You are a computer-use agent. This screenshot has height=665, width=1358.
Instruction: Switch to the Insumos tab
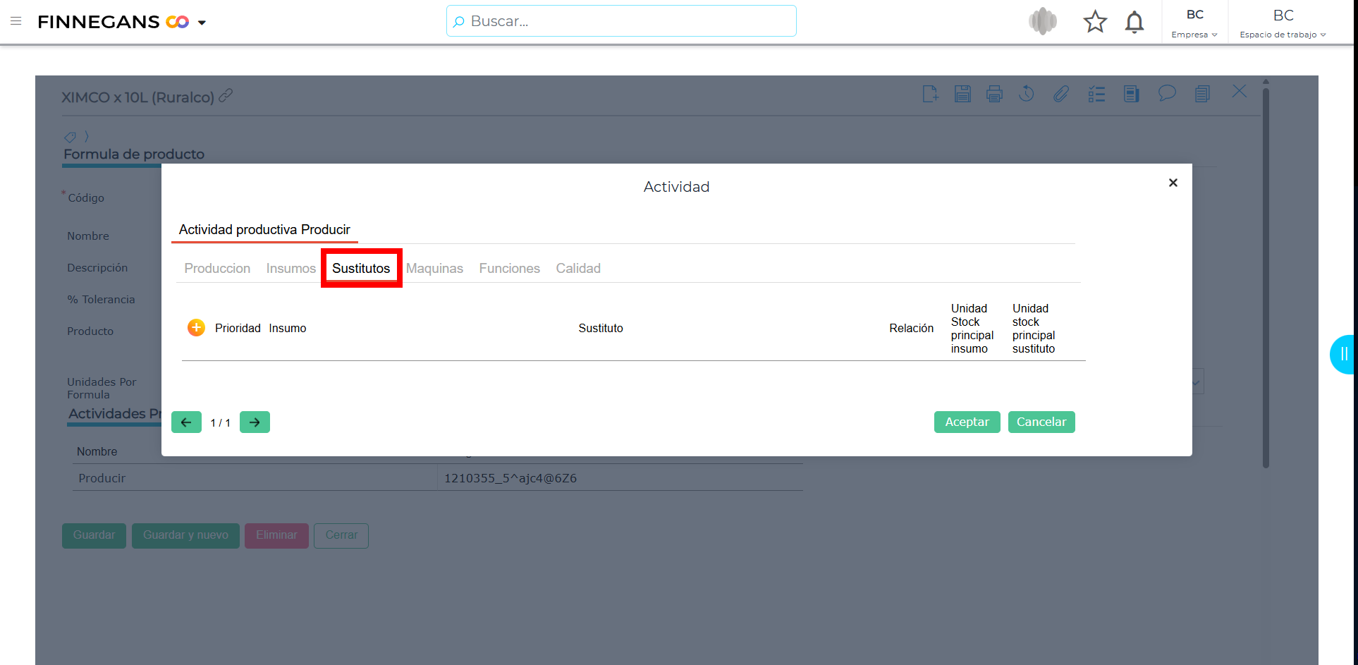290,269
